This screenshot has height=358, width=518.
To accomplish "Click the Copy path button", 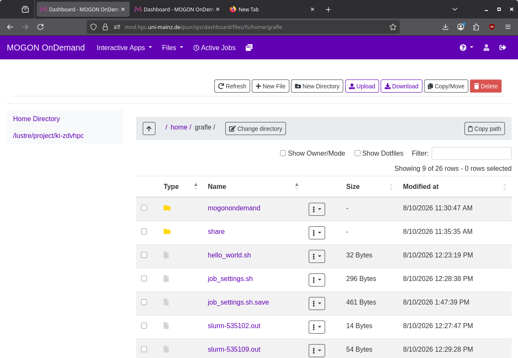I will 485,128.
